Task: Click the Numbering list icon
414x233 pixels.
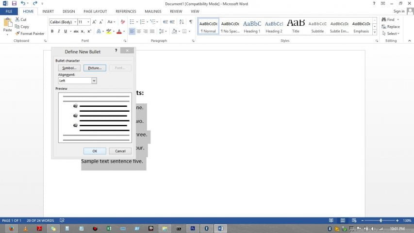Action: [x=142, y=22]
